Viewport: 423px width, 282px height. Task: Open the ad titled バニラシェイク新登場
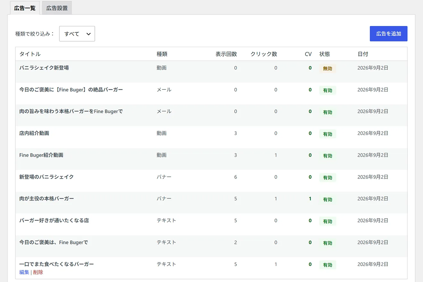pos(44,68)
